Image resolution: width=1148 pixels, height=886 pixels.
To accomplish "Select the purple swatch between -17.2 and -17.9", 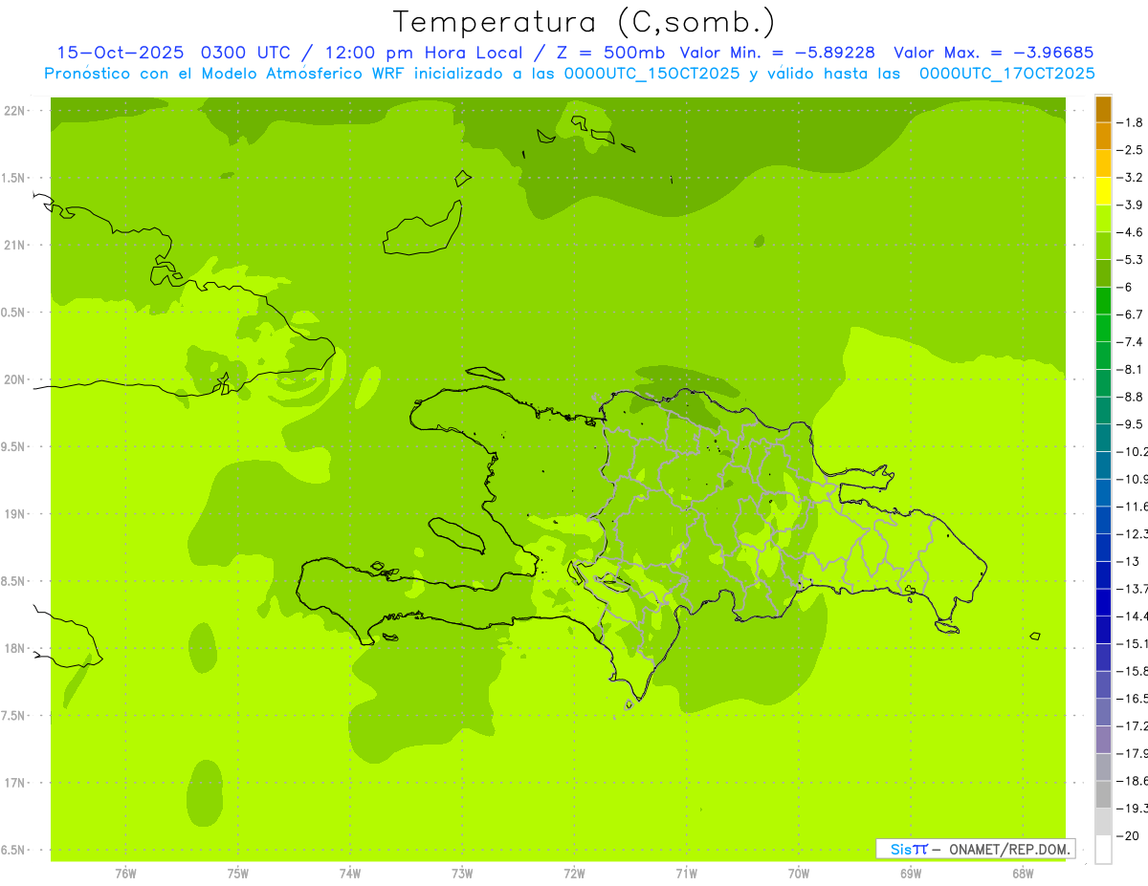I will pos(1103,740).
